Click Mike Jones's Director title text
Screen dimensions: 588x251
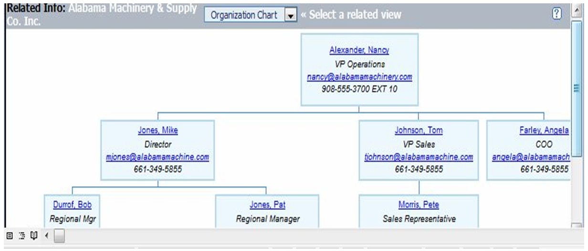click(157, 144)
